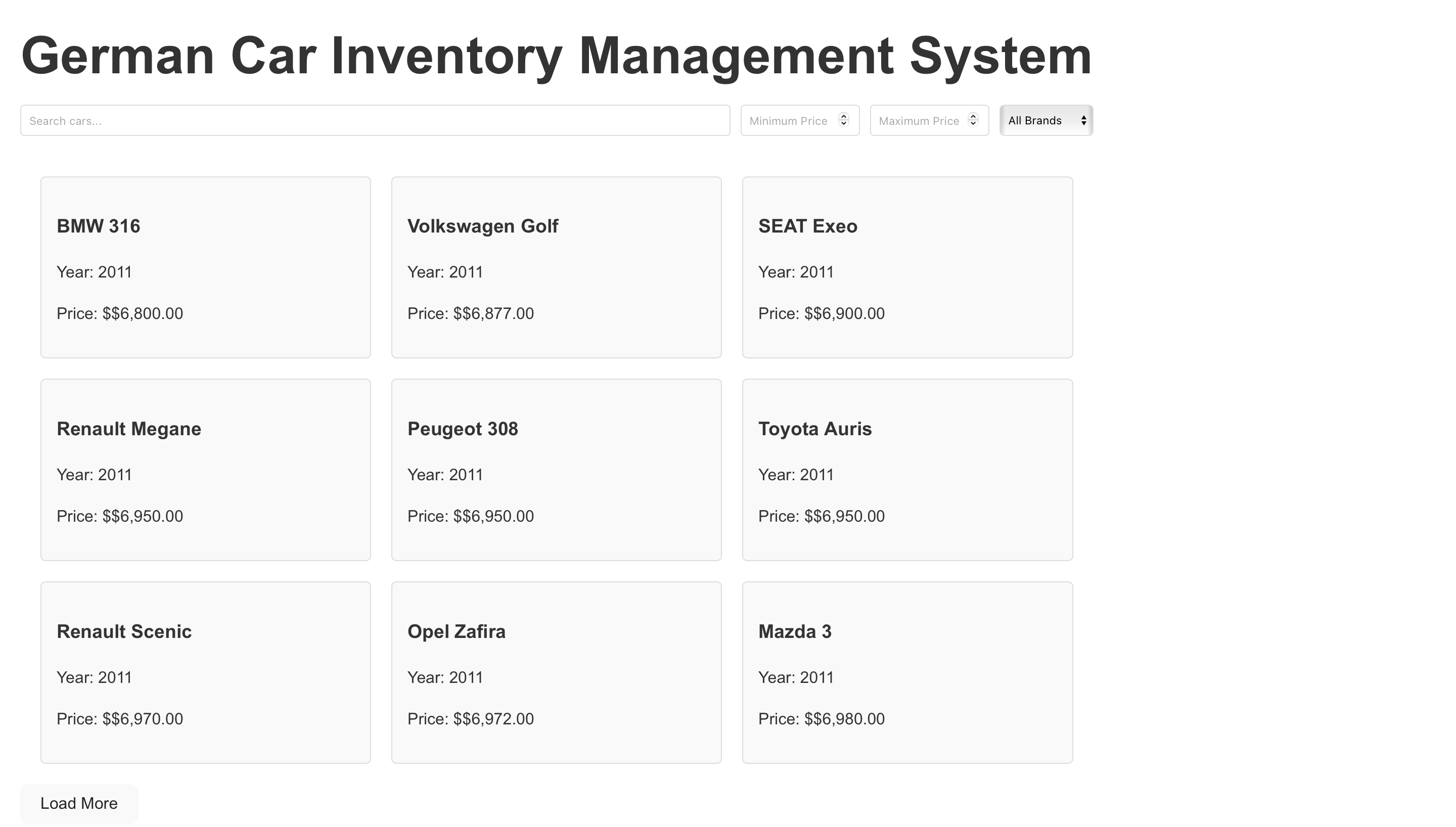Click the Load More button
This screenshot has height=827, width=1456.
tap(79, 803)
